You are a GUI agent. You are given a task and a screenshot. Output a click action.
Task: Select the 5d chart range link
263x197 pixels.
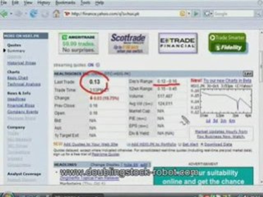click(215, 121)
